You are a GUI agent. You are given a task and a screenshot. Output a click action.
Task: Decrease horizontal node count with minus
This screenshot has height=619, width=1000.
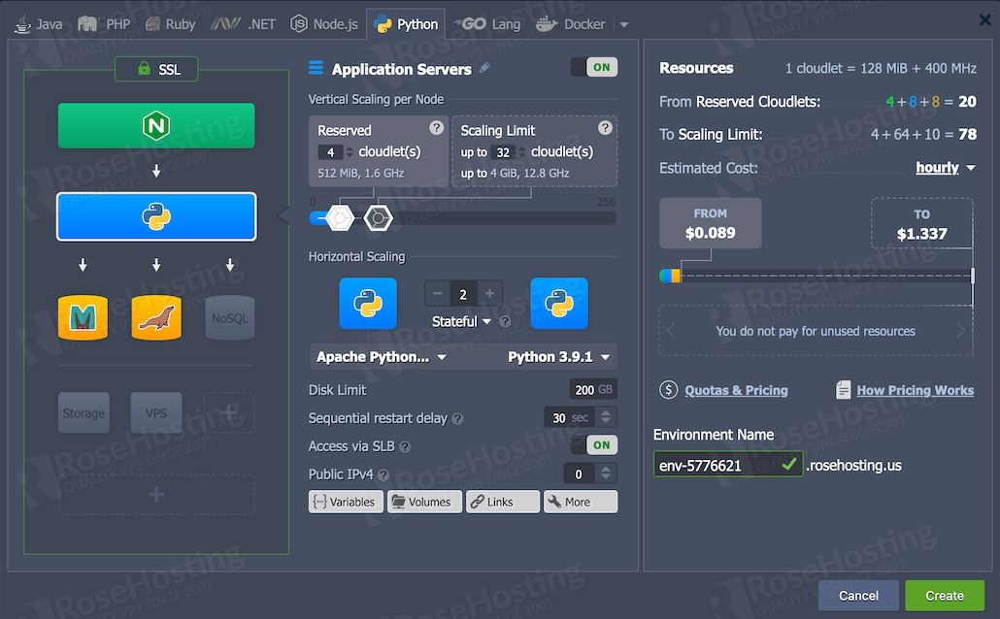coord(438,294)
